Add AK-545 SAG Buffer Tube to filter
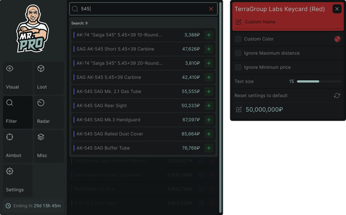 point(209,148)
